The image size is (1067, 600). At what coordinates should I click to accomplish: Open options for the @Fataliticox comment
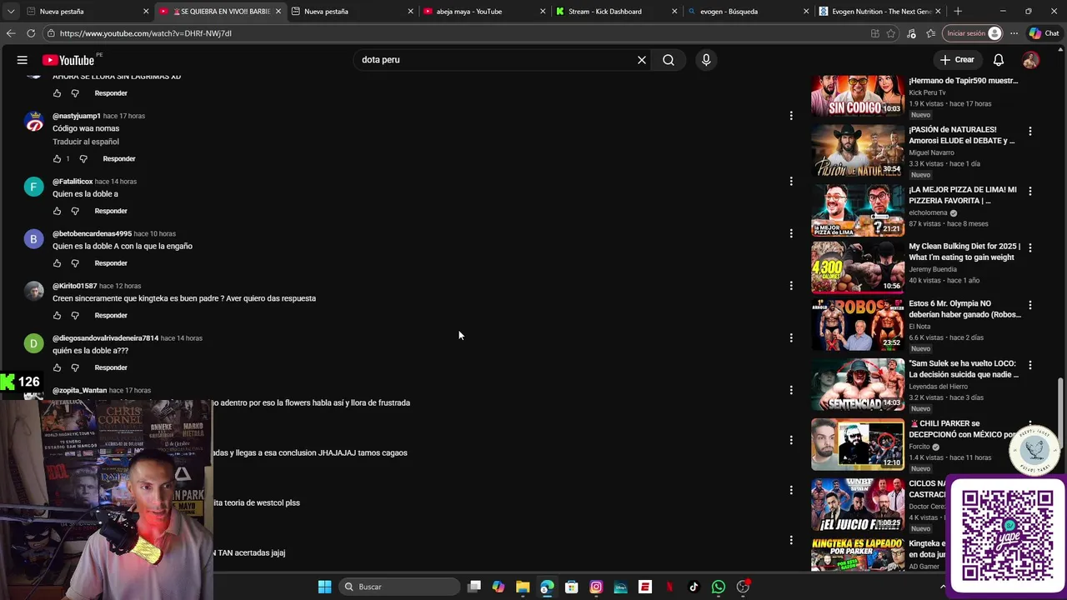[791, 181]
